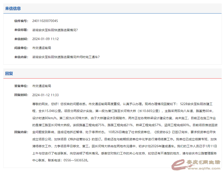This screenshot has width=223, height=172.
Task: Click the letter number 24011020070045
Action: (x=45, y=21)
